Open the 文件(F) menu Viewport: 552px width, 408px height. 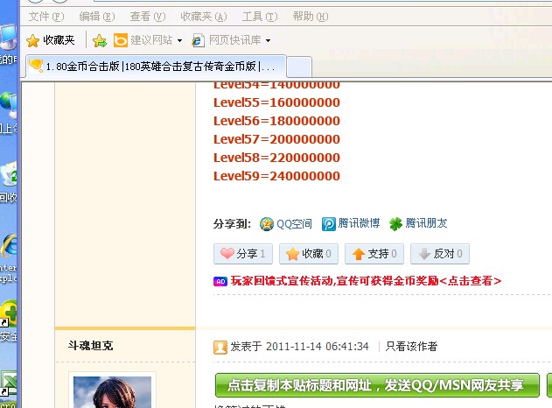click(x=46, y=17)
